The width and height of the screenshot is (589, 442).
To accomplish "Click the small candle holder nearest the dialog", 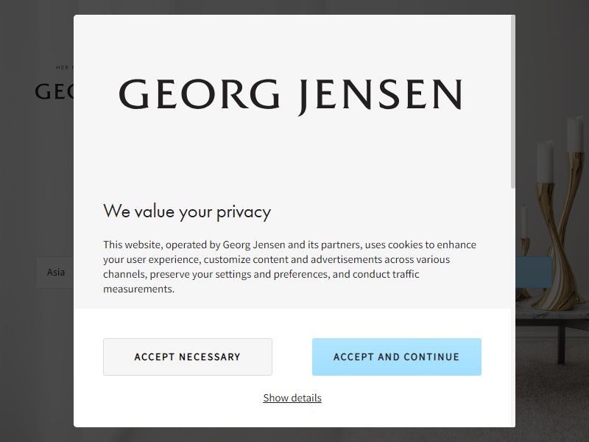I will point(523,269).
